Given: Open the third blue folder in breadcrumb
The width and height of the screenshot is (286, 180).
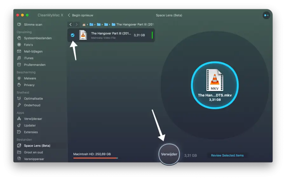Looking at the screenshot, I should pyautogui.click(x=106, y=24).
